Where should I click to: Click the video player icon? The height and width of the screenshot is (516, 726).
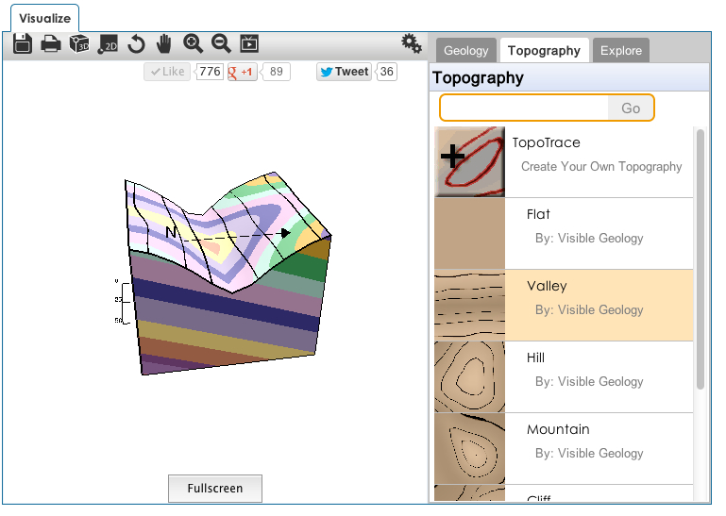[249, 43]
